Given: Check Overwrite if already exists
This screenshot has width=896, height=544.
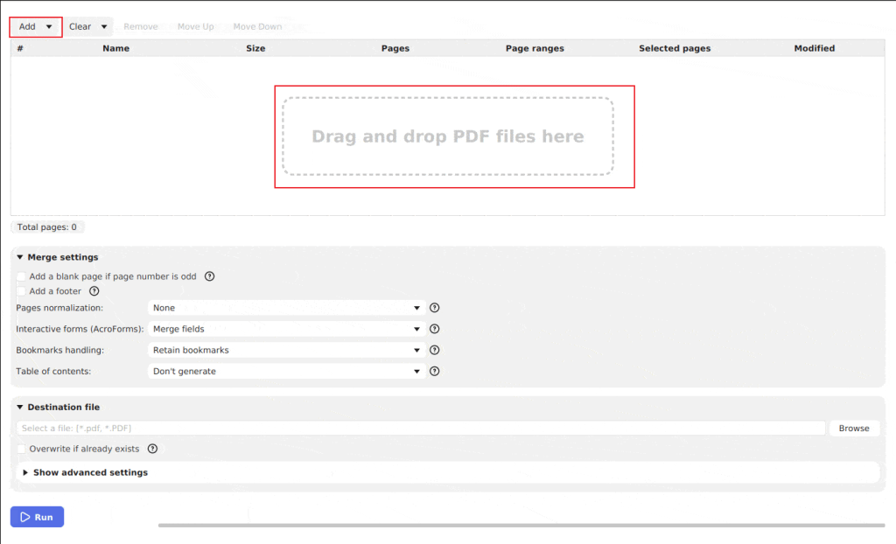Looking at the screenshot, I should coord(21,449).
